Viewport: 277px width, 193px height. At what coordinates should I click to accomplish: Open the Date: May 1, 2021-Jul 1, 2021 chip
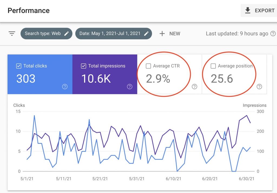click(114, 34)
